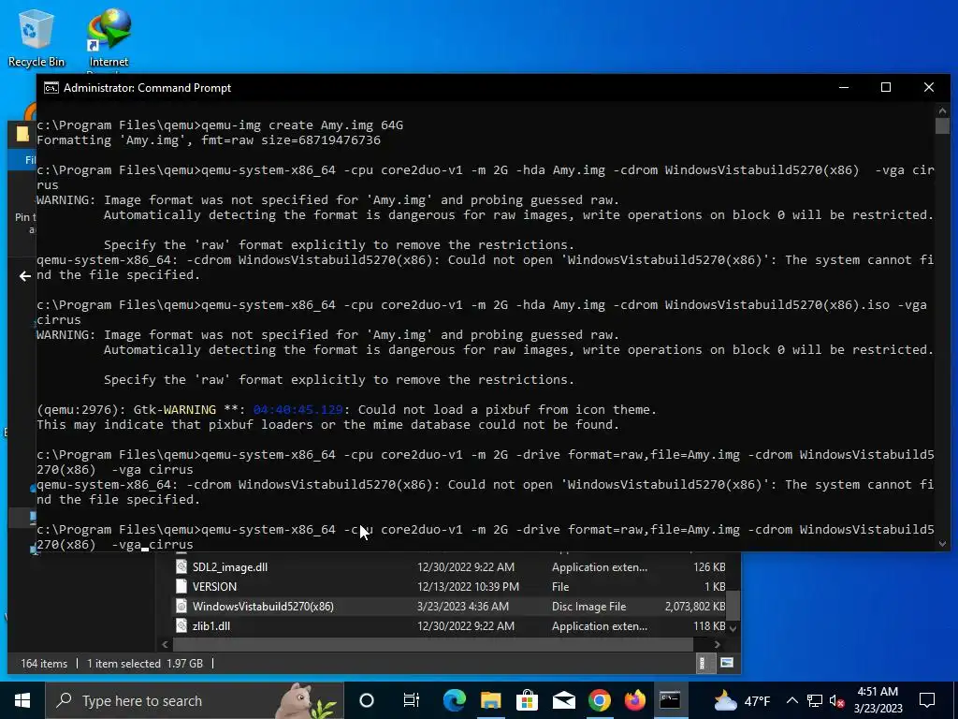The height and width of the screenshot is (719, 958).
Task: Open network status tray icon
Action: tap(815, 700)
